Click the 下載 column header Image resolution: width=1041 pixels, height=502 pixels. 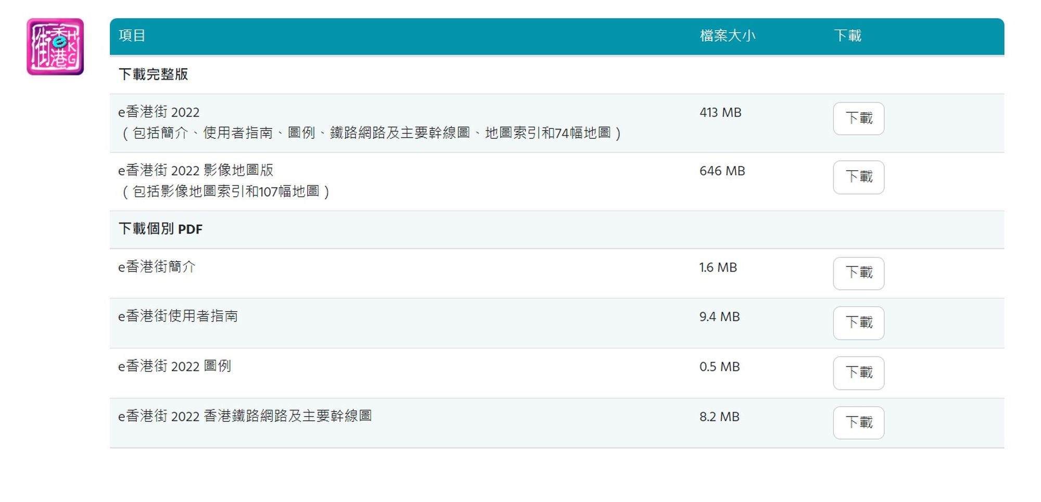(847, 35)
